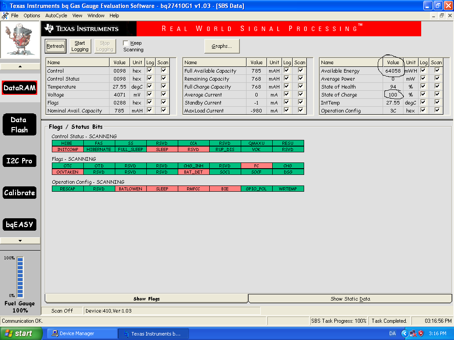Click the SBS app icon beside File
Image resolution: width=454 pixels, height=340 pixels.
point(5,15)
